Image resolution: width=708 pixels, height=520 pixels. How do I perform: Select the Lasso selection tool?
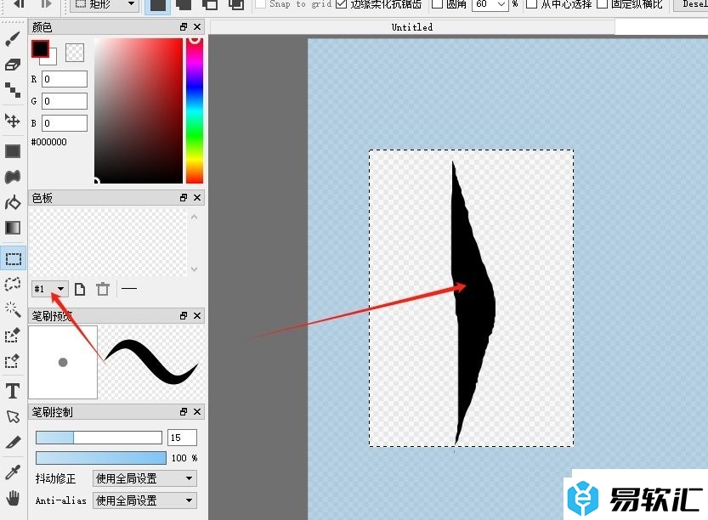point(13,284)
